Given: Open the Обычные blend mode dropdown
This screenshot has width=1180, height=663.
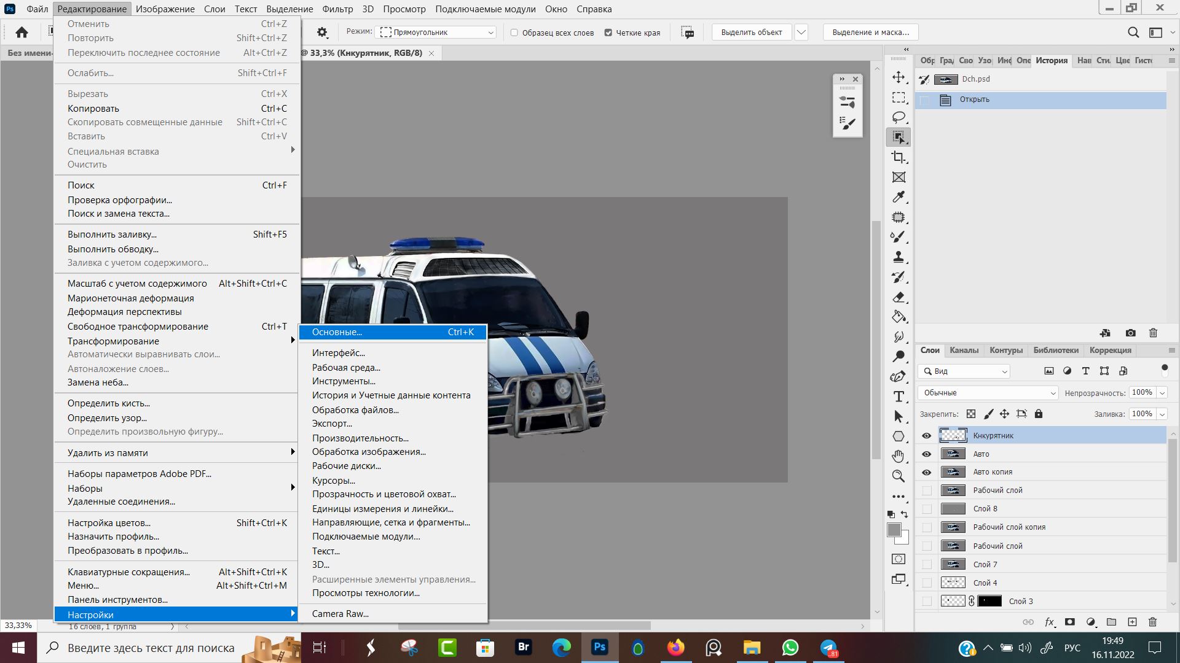Looking at the screenshot, I should pyautogui.click(x=988, y=393).
